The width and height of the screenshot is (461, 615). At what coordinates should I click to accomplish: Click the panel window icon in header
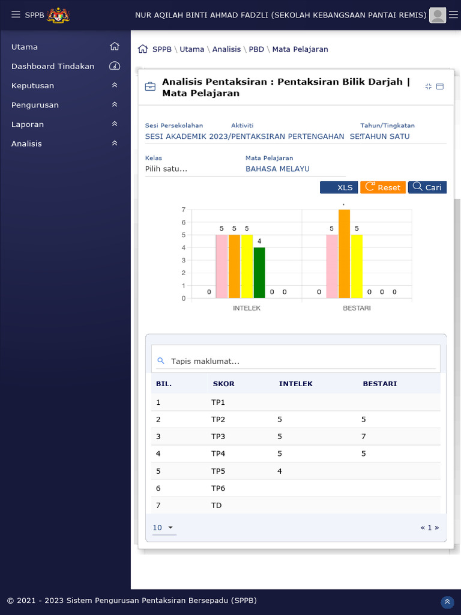click(440, 86)
